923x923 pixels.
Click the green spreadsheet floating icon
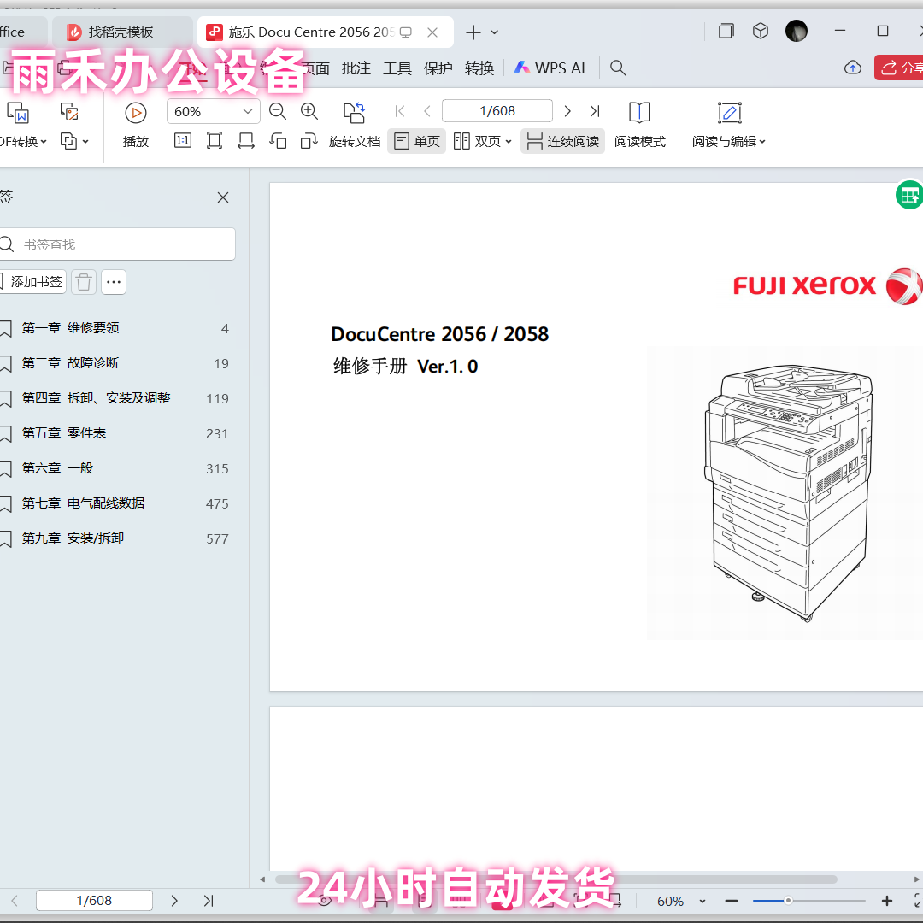908,196
